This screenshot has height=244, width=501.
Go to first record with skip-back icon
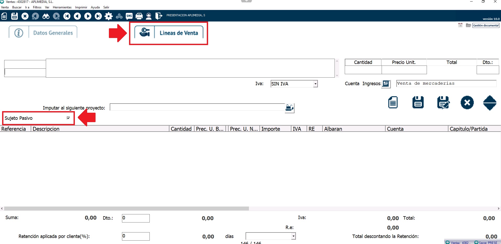point(67,16)
